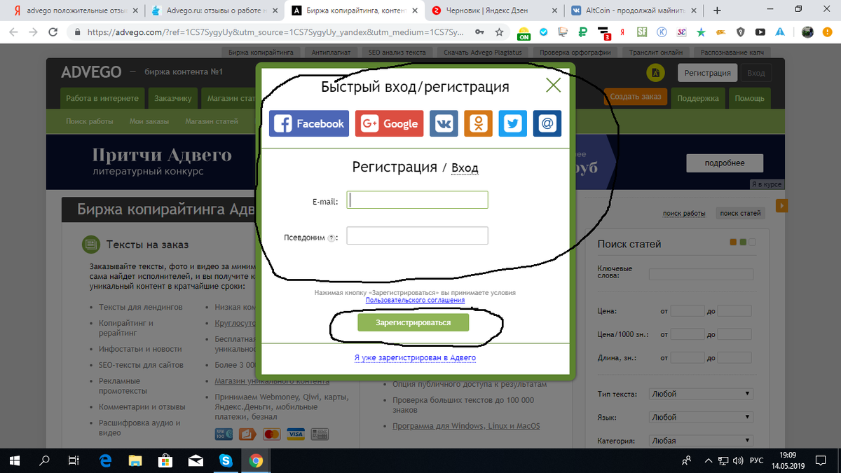Click the orange side arrow expander
Screen dimensions: 841x473
pos(783,205)
